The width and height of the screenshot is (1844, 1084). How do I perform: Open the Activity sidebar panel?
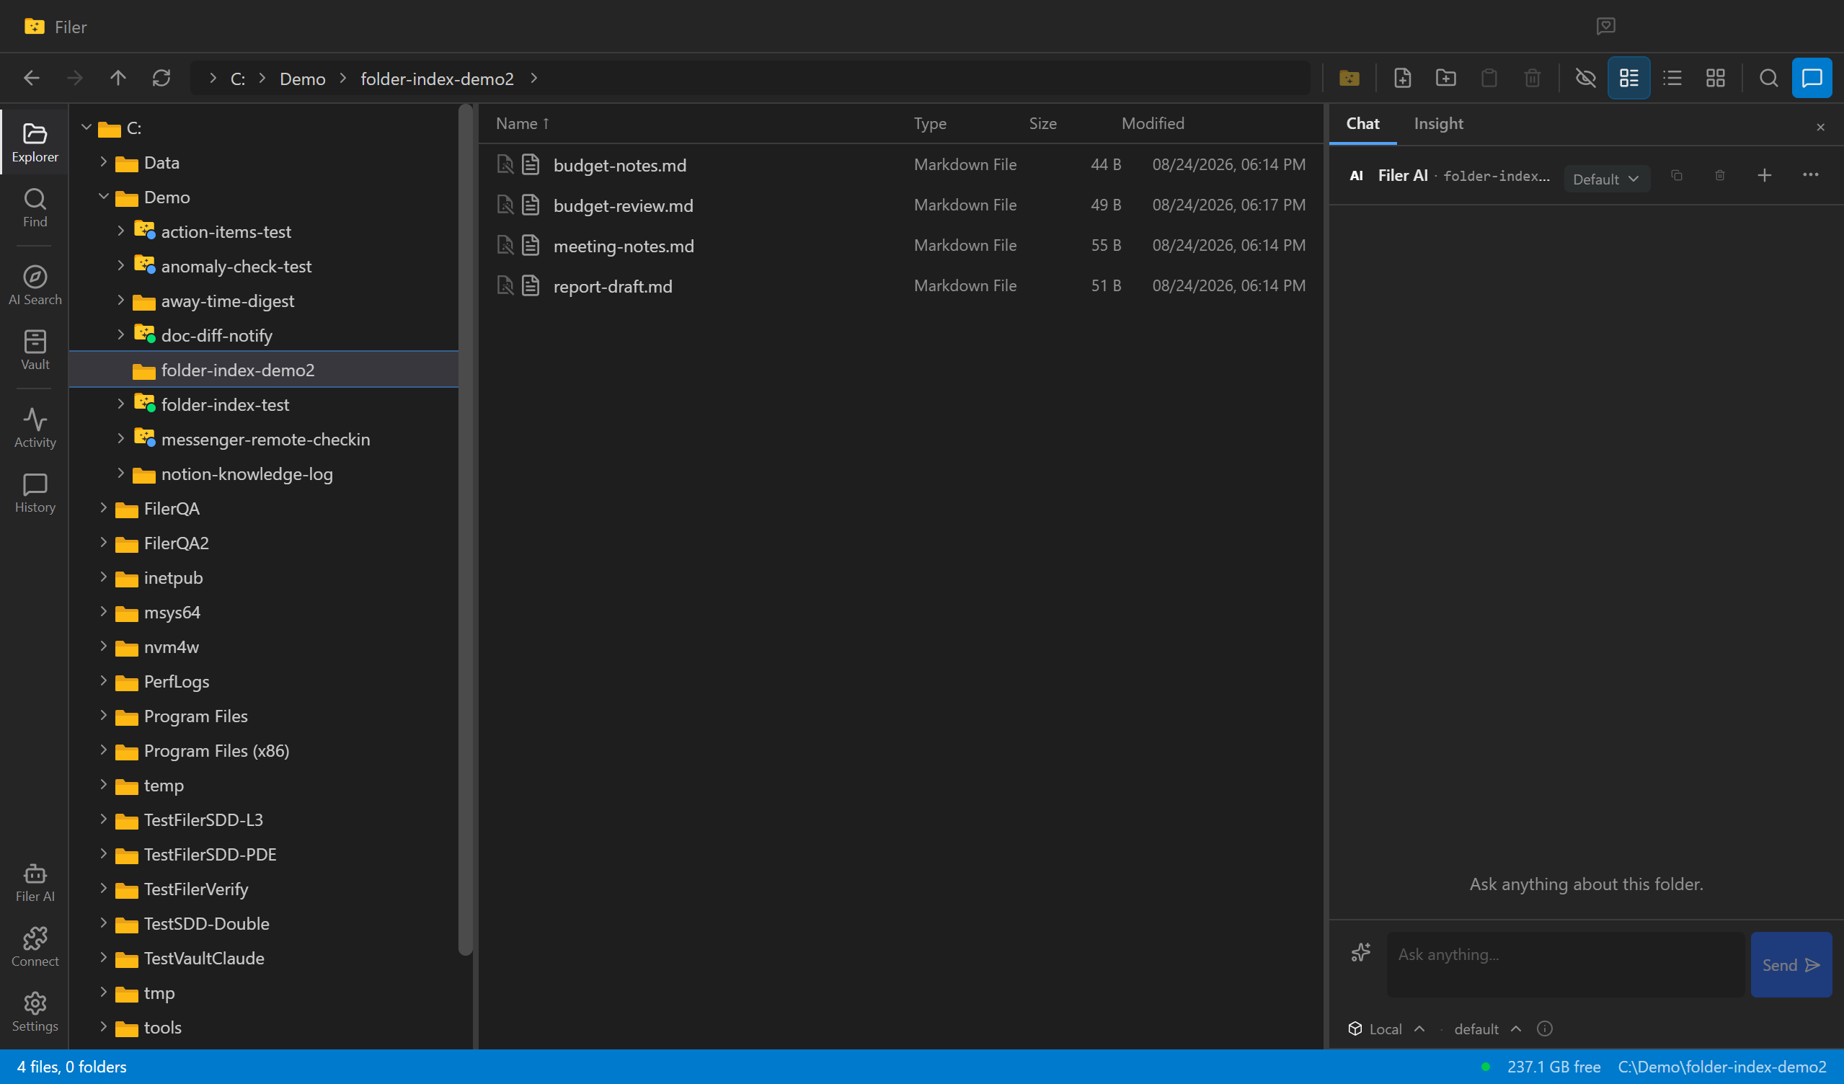35,428
